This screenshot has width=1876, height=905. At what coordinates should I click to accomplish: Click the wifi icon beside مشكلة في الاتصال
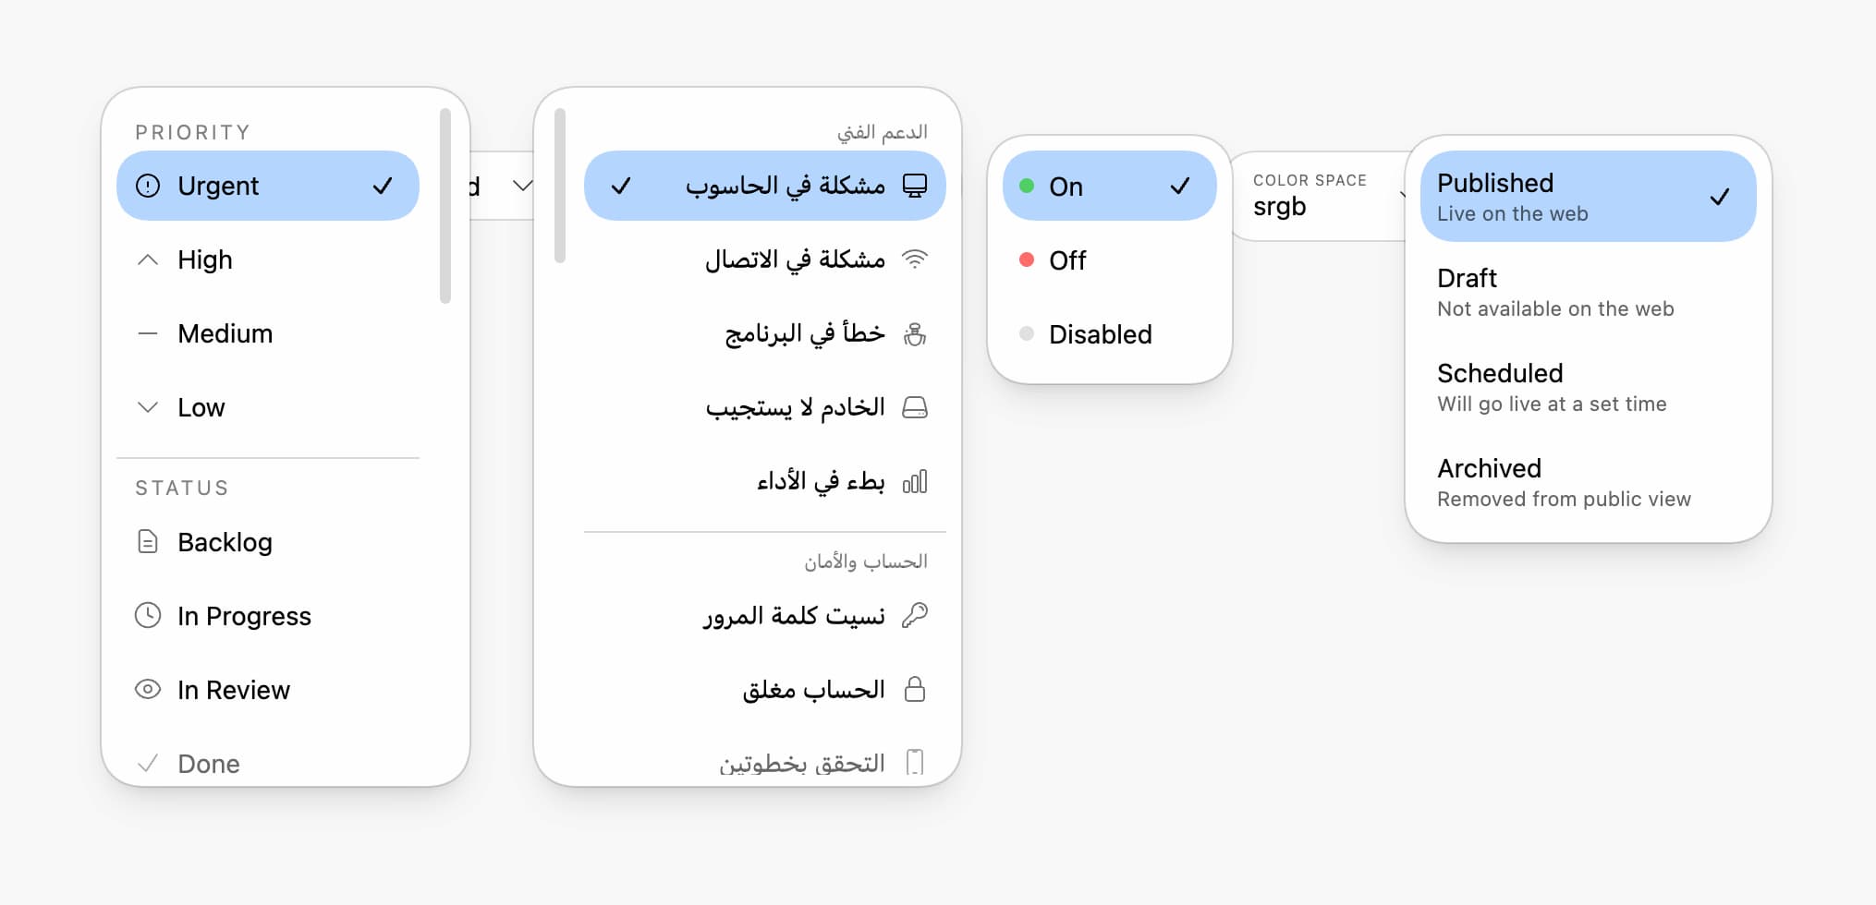pos(916,259)
